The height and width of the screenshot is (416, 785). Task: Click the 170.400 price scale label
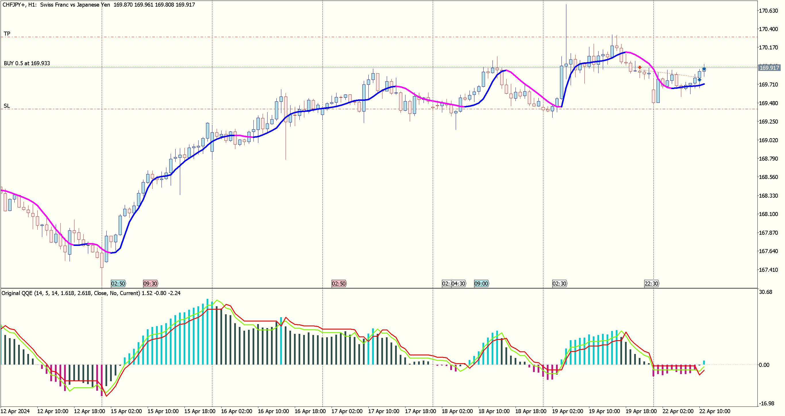point(768,29)
